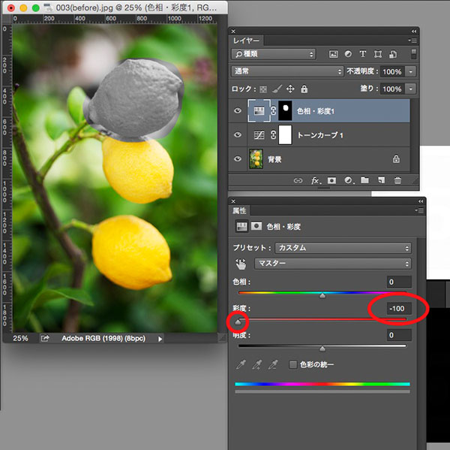
Task: Click the create new layer icon
Action: 381,181
